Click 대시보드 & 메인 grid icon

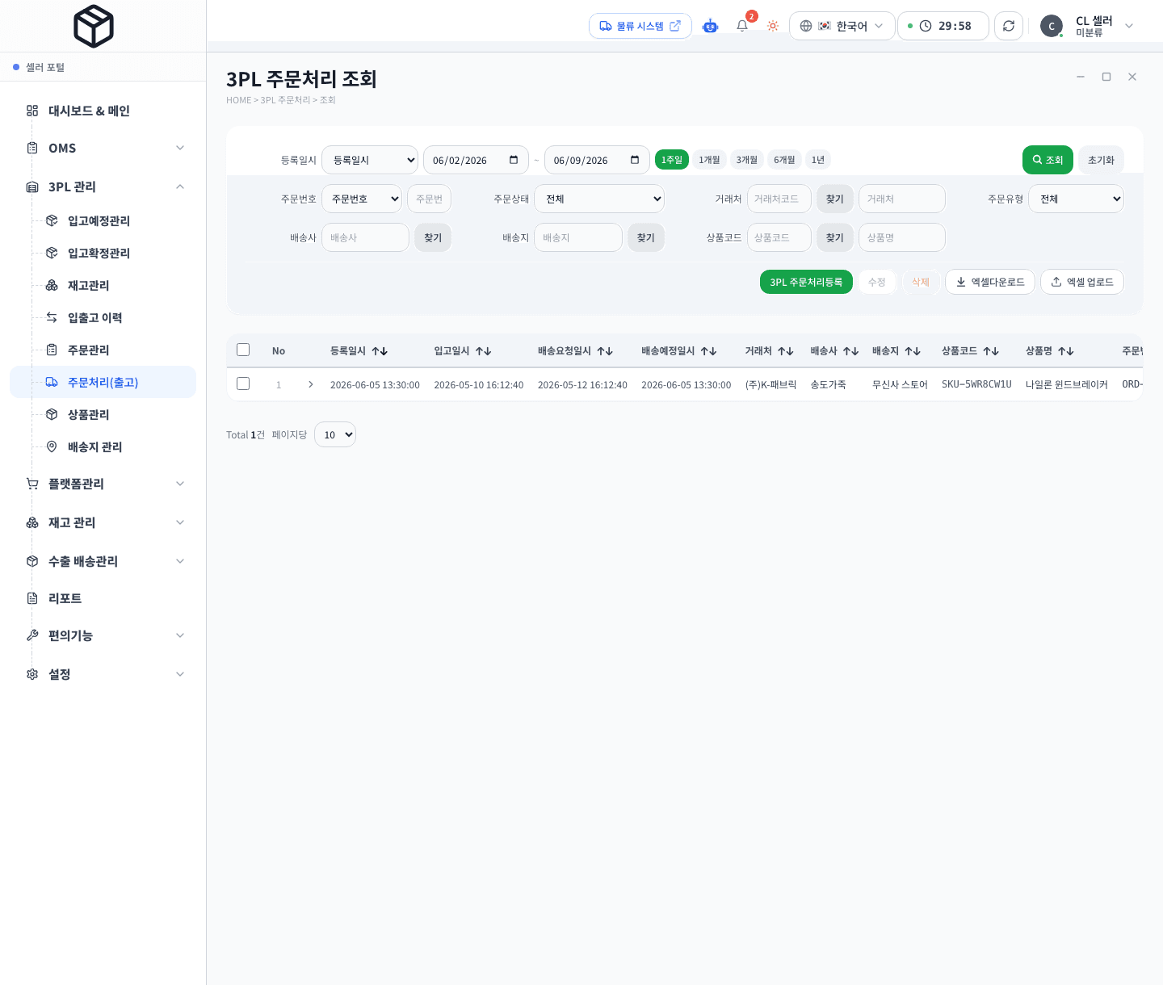click(x=32, y=111)
